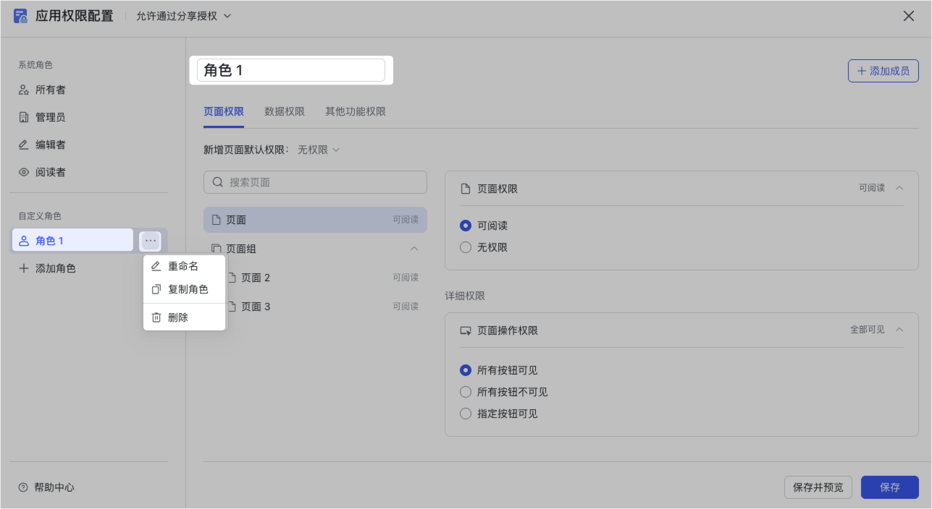Select 指定按钮可见 radio option
Viewport: 932px width, 509px height.
pyautogui.click(x=466, y=414)
